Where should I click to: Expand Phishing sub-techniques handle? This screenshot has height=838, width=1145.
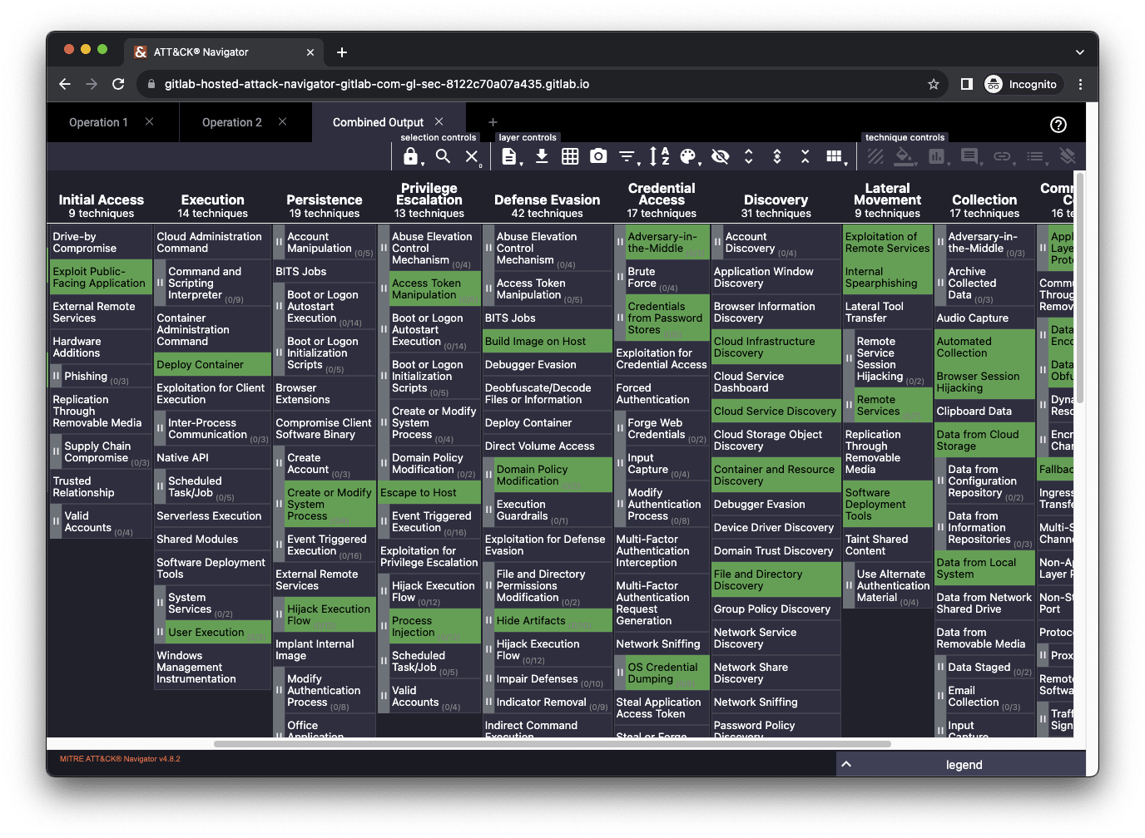(57, 376)
